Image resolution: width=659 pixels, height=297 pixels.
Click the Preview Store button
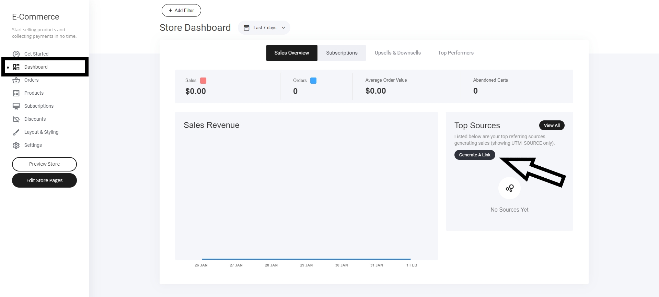pyautogui.click(x=44, y=164)
